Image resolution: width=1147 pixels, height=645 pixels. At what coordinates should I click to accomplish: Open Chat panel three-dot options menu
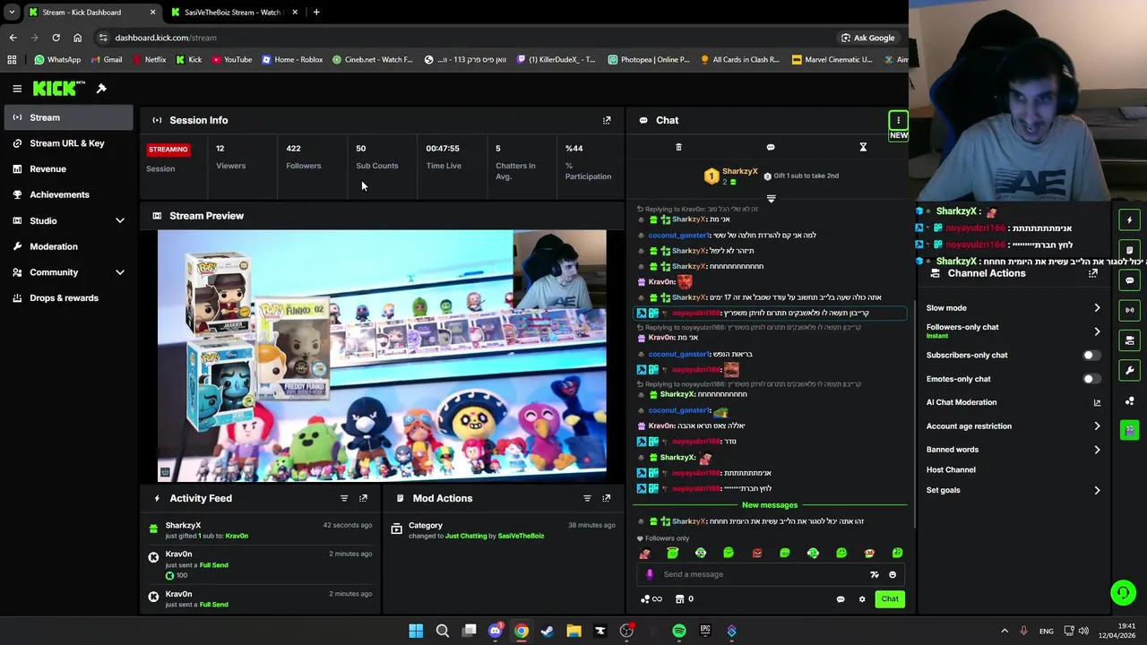pyautogui.click(x=898, y=120)
